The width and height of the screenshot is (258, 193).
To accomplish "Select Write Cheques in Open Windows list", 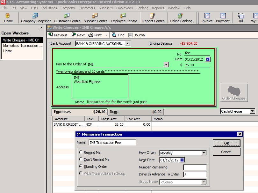I will (22, 40).
